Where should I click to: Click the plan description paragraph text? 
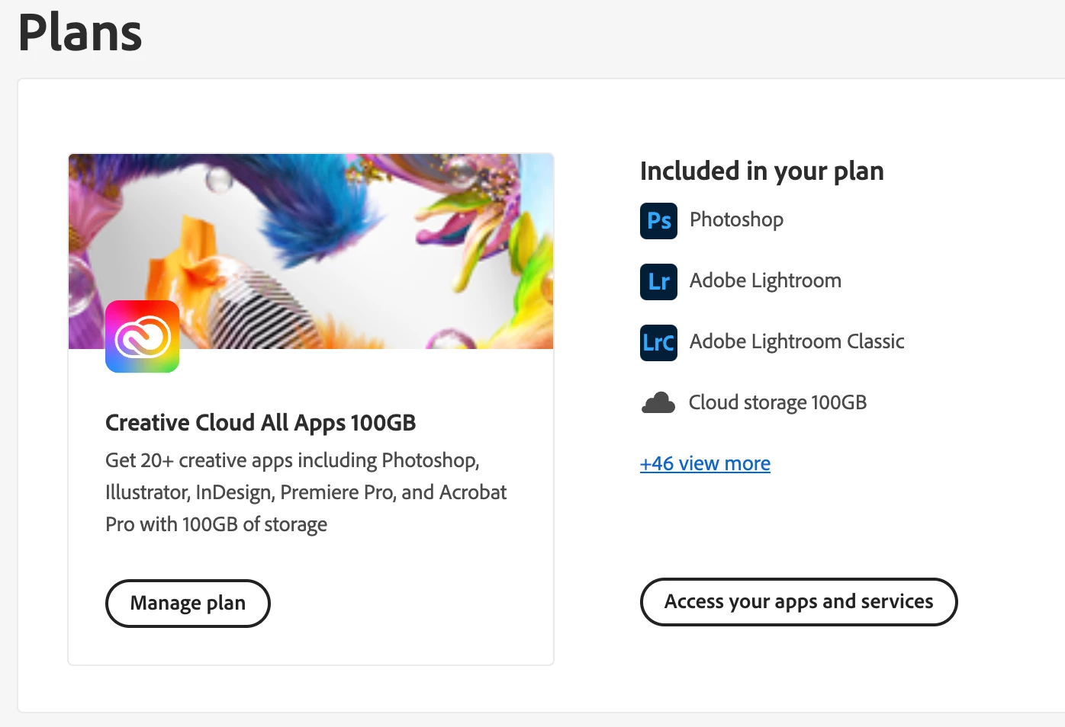point(305,492)
